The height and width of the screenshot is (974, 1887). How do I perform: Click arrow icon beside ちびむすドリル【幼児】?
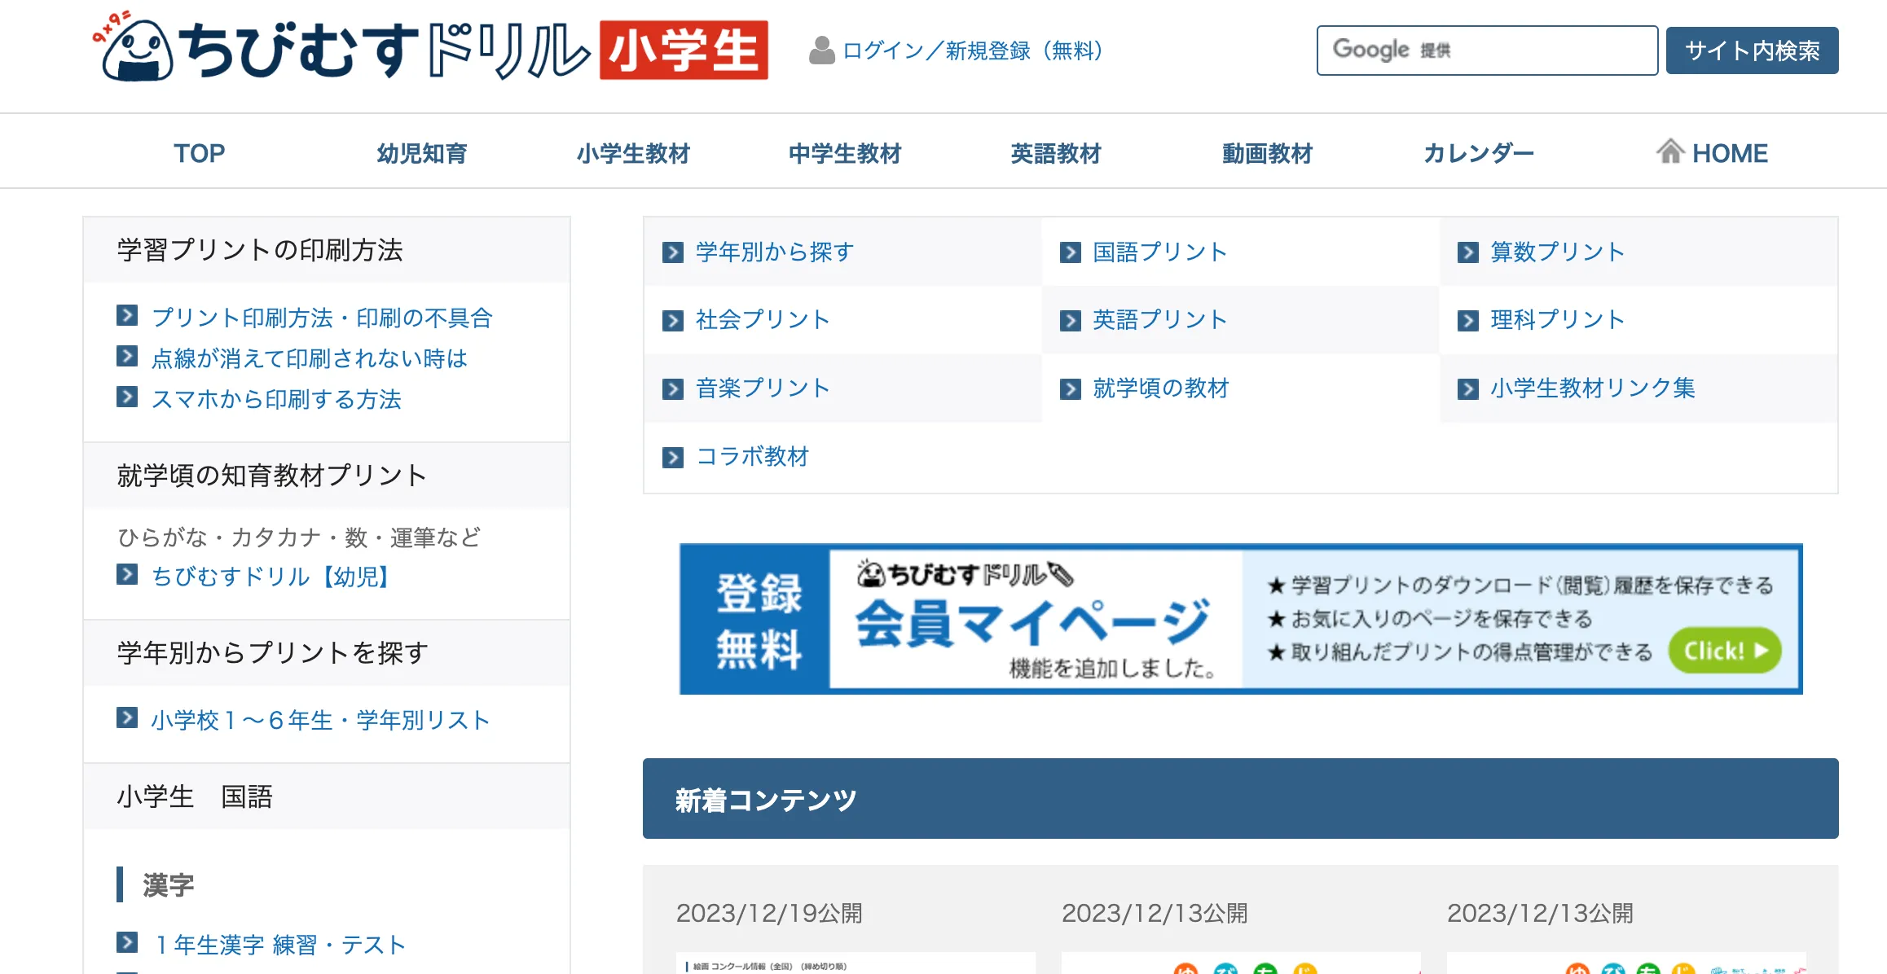click(127, 574)
